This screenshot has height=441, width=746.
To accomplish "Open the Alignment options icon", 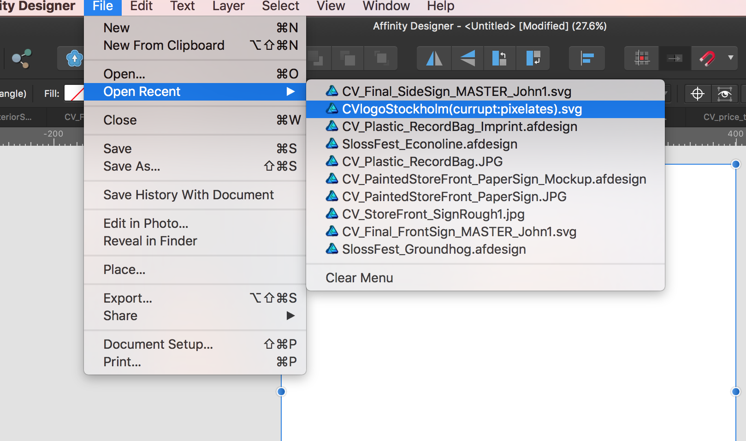I will point(587,58).
